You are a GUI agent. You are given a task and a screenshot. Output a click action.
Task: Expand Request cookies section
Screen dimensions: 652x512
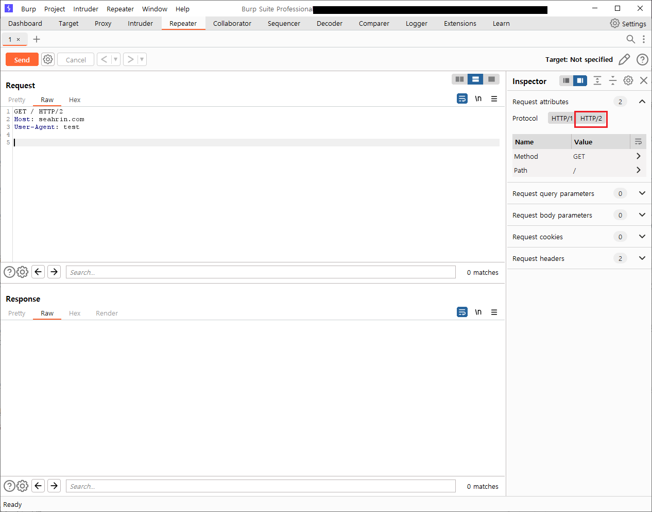[x=642, y=237]
